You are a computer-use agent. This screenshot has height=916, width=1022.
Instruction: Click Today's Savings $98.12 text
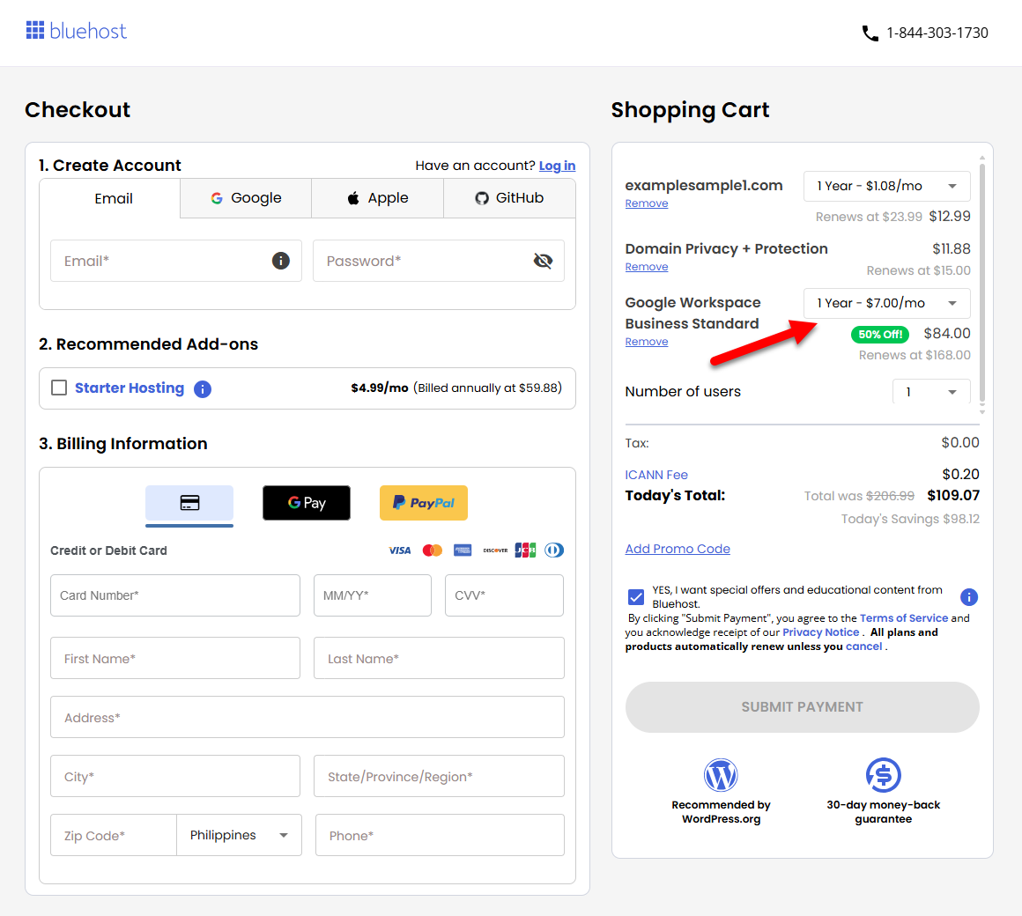point(910,520)
